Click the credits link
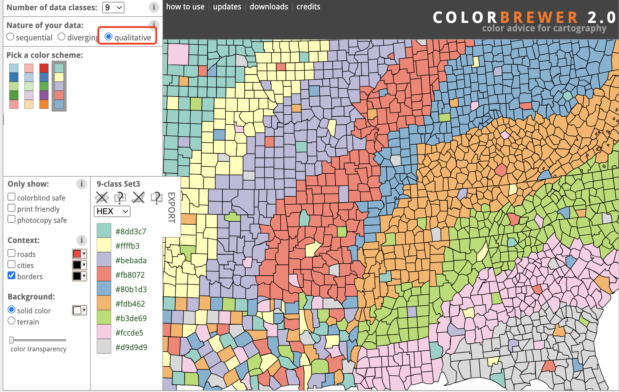The image size is (619, 392). [x=308, y=7]
